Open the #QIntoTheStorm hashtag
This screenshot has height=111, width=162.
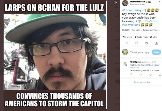pos(147,21)
